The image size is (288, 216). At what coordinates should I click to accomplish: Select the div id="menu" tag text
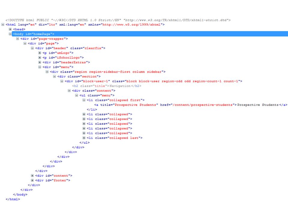58,67
